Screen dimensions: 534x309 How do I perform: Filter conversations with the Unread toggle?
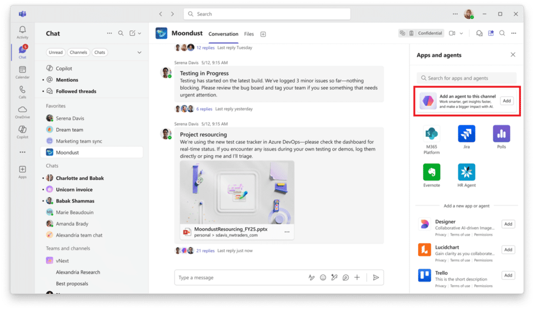click(x=56, y=52)
